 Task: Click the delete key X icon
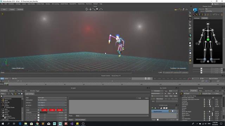click(176, 93)
